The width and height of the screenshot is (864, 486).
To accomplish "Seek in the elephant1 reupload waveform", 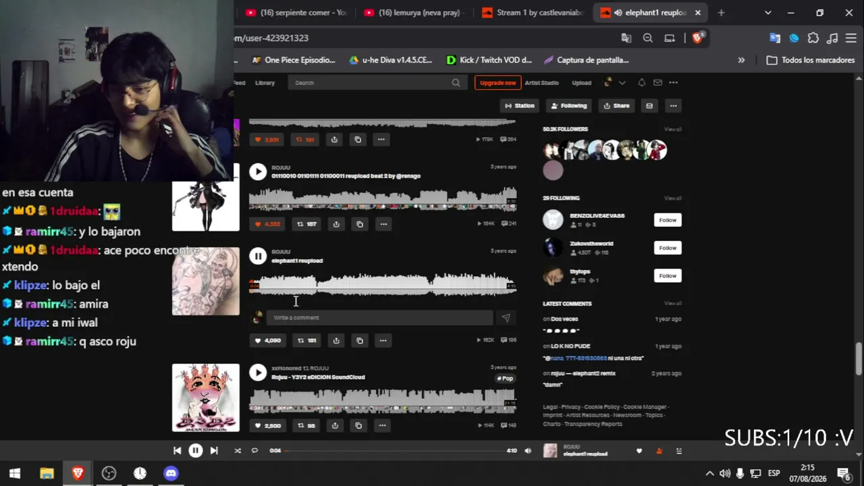I will tap(383, 284).
